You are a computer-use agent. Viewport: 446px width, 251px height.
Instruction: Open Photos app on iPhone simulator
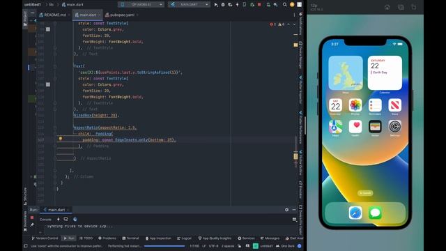coord(355,105)
